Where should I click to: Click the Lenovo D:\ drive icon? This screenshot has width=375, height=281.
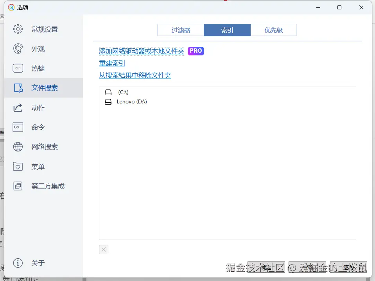[108, 102]
